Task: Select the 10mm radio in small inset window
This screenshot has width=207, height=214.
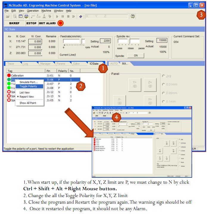Action: (180, 166)
